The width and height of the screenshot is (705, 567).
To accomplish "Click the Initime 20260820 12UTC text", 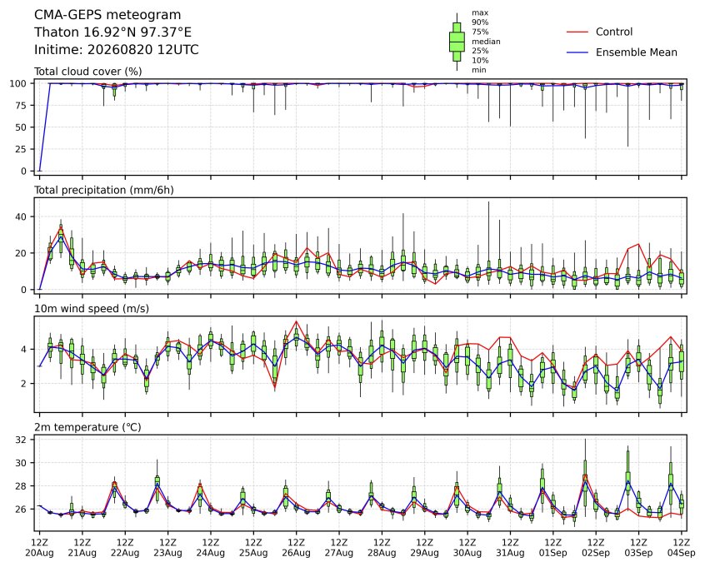I will [117, 49].
